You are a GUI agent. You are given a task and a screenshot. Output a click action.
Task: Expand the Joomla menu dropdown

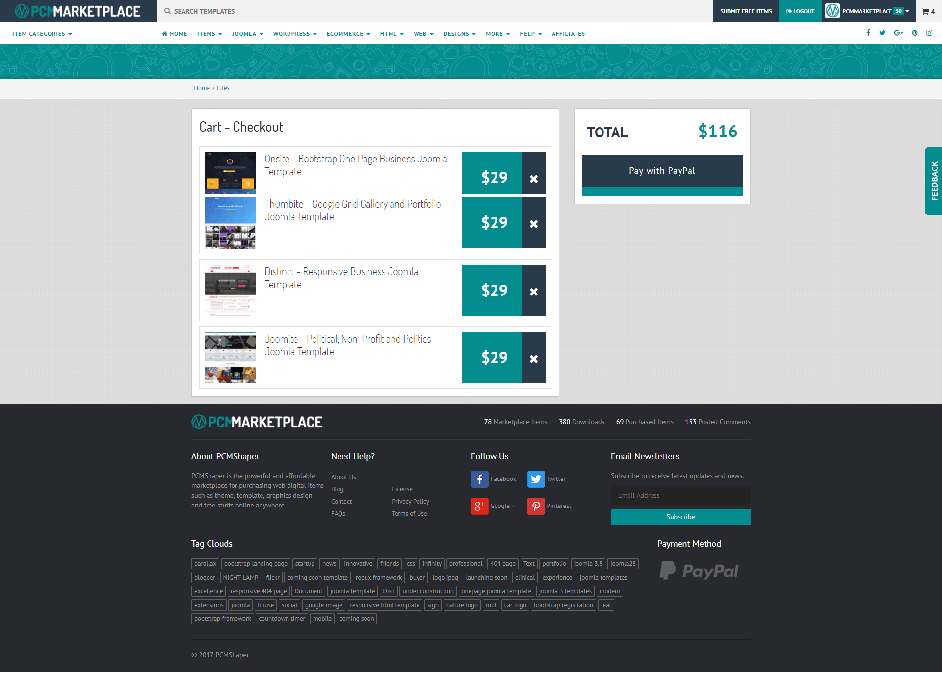tap(248, 34)
